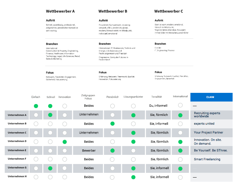The height and width of the screenshot is (184, 237).
Task: Click the Persönlich column header
Action: [x=112, y=97]
